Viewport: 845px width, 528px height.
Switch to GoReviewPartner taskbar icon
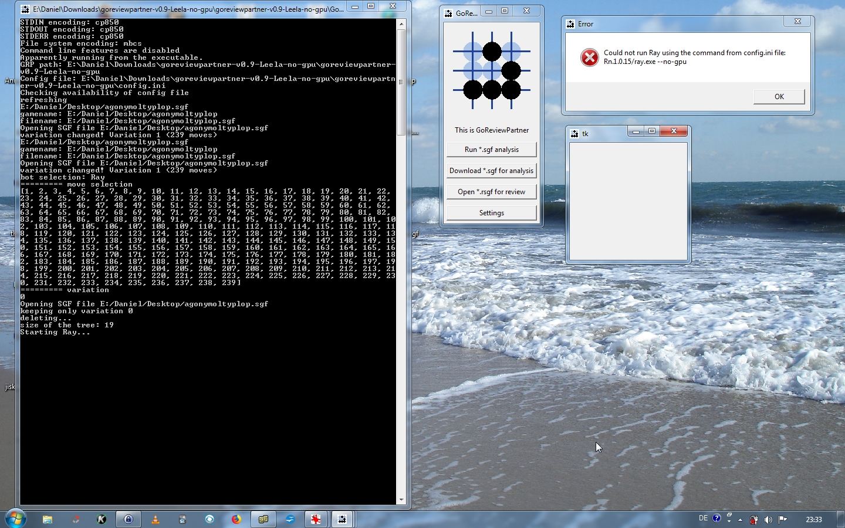coord(342,519)
